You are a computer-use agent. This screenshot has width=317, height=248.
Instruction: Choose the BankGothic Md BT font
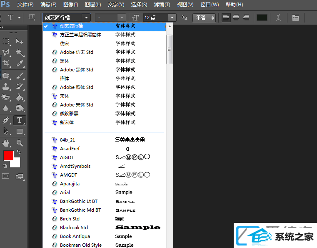[104, 210]
